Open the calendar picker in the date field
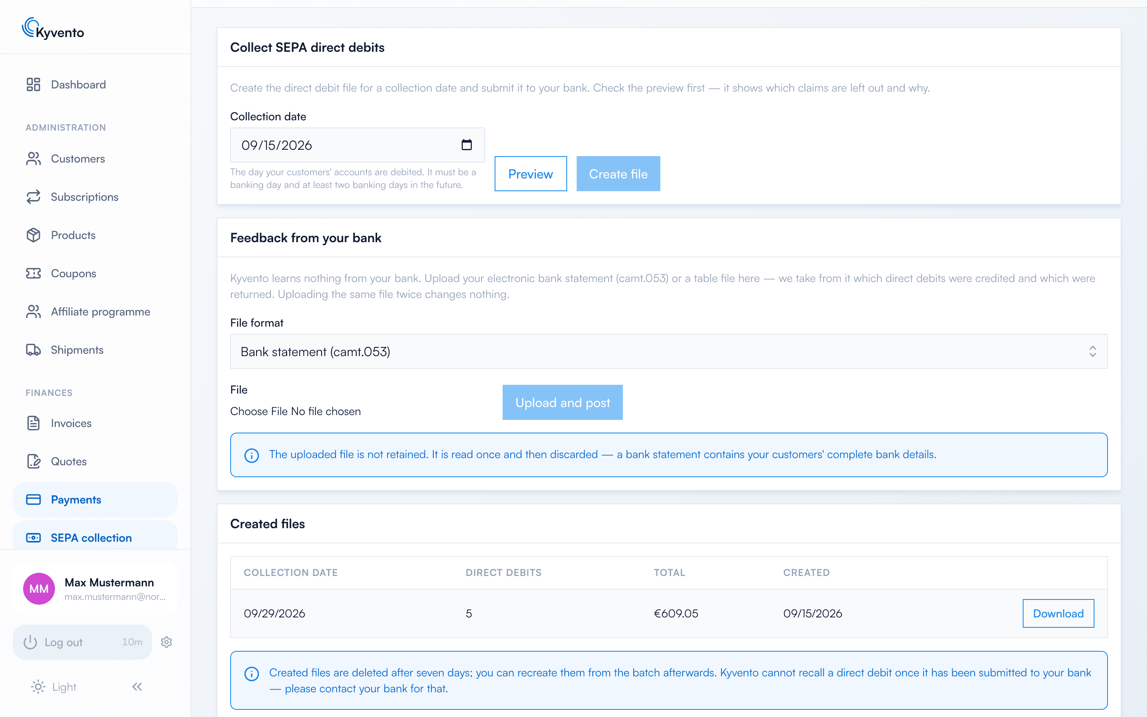Screen dimensions: 1147x717 (466, 145)
